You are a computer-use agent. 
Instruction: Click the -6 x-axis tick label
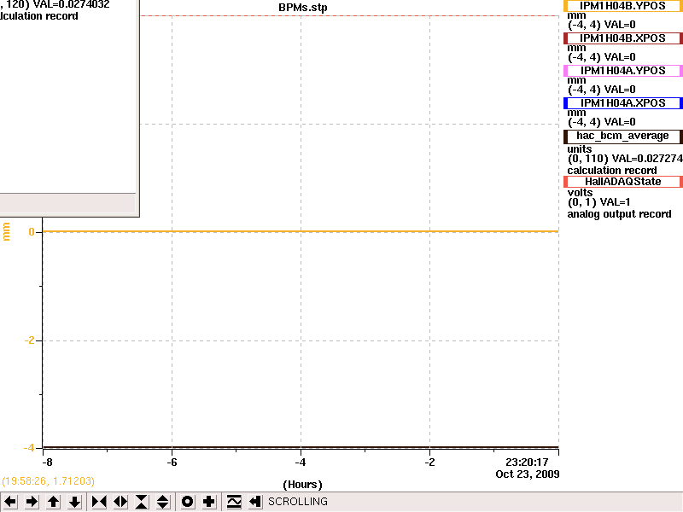click(172, 463)
